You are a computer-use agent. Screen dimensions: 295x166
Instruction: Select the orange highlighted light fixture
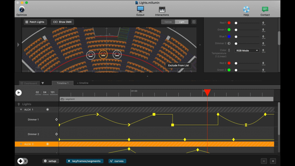click(x=103, y=55)
